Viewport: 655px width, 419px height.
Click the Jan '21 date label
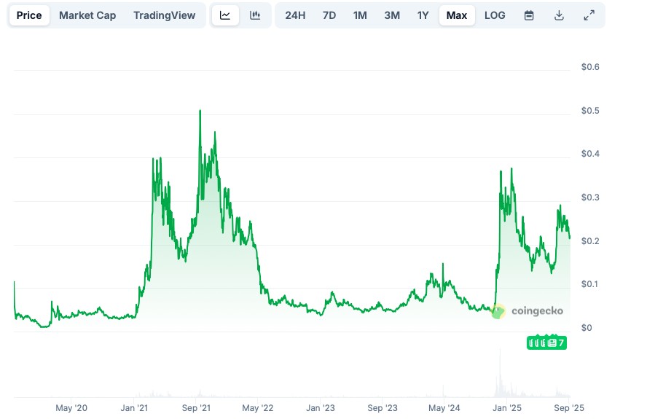134,408
